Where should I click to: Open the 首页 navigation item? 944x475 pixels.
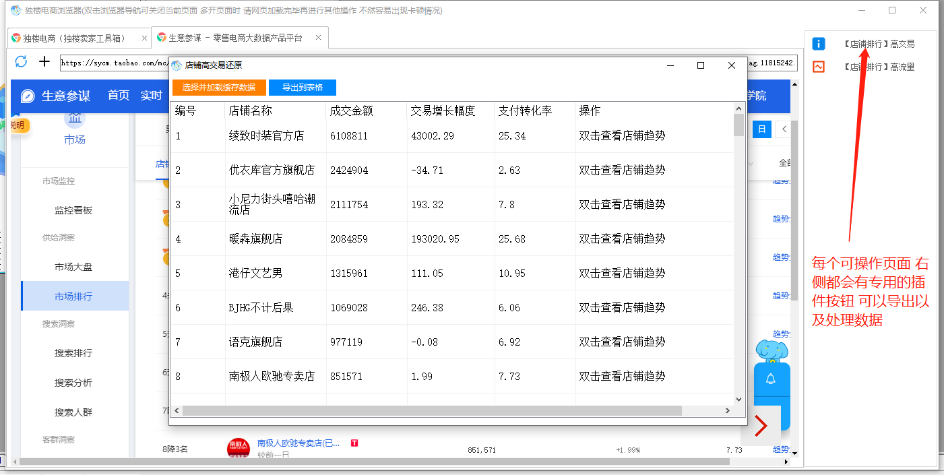(119, 96)
